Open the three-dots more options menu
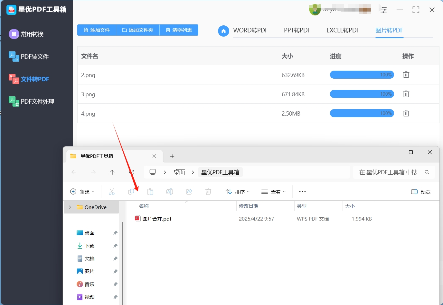Viewport: 443px width, 305px height. click(302, 192)
